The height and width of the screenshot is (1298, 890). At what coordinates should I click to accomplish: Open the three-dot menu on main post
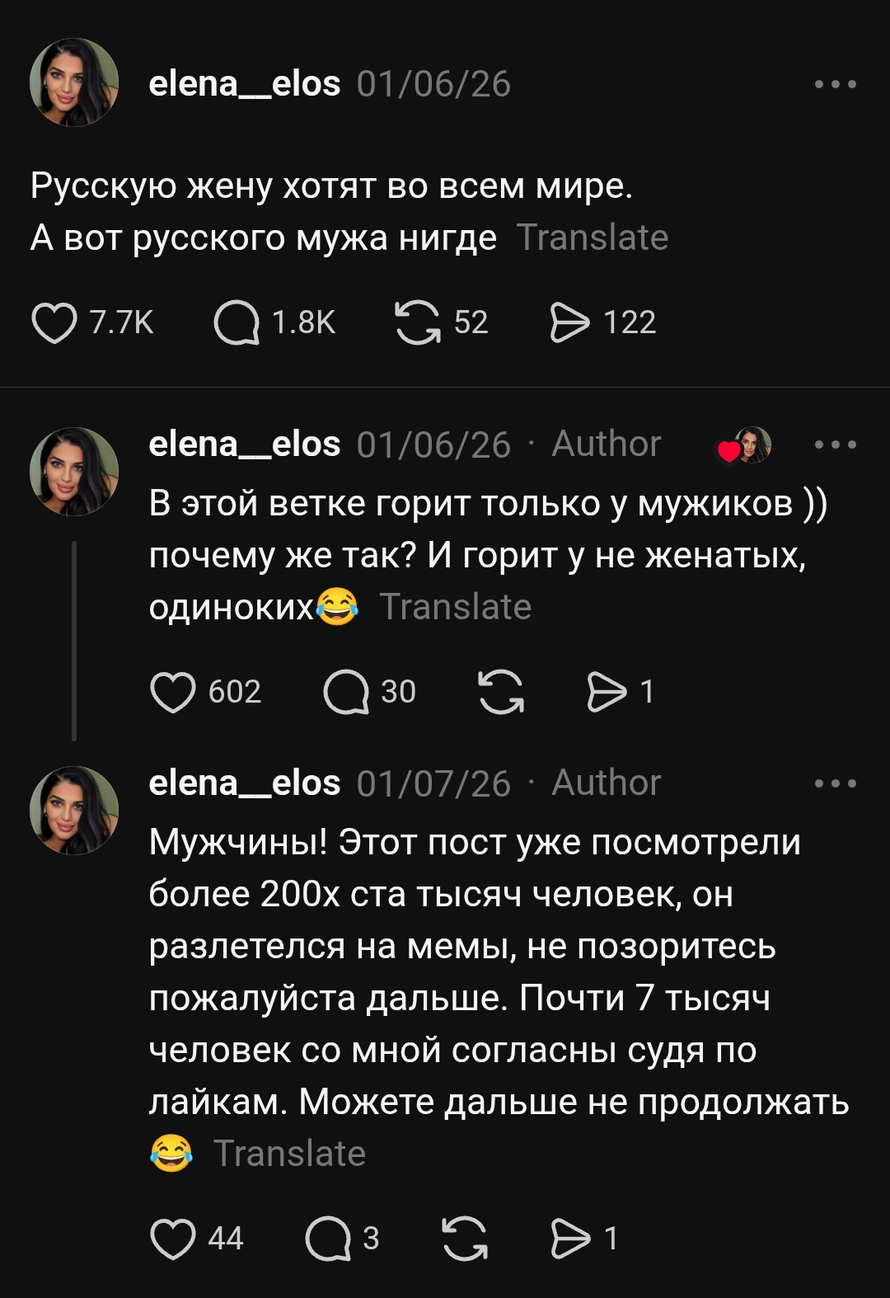tap(835, 84)
